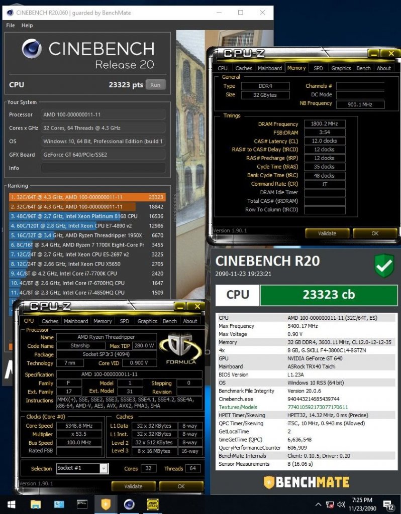
Task: Select the Xeon E7-4890 v2 ranking row
Action: pyautogui.click(x=87, y=225)
